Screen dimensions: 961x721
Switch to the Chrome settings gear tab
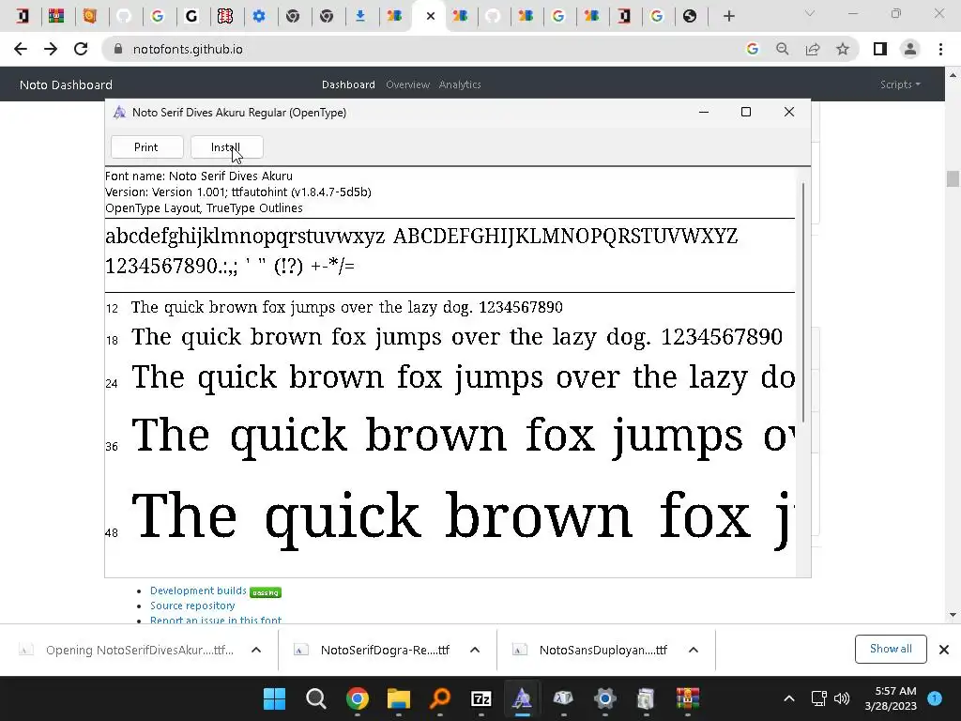[259, 16]
